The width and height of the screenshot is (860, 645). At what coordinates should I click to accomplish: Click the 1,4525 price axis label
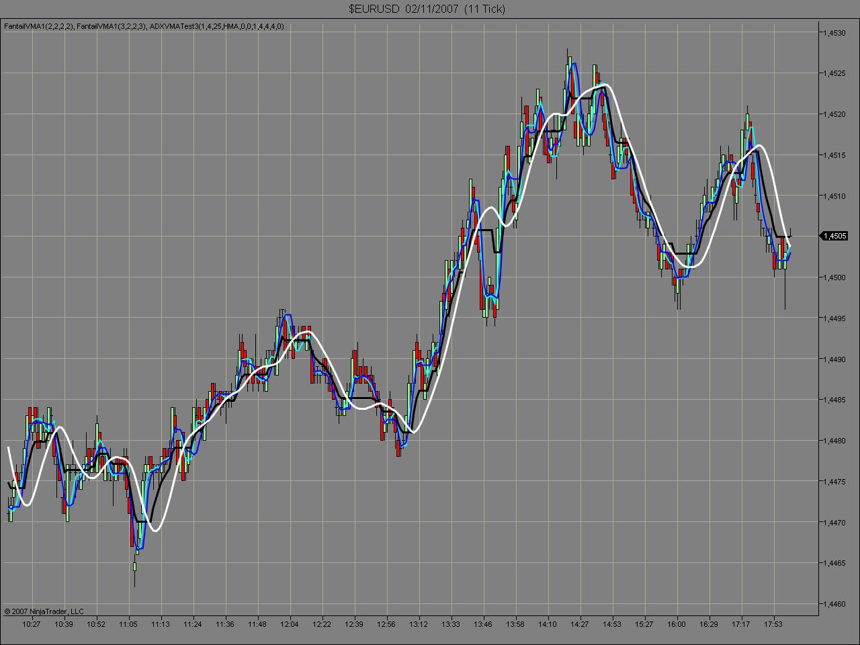tap(835, 73)
